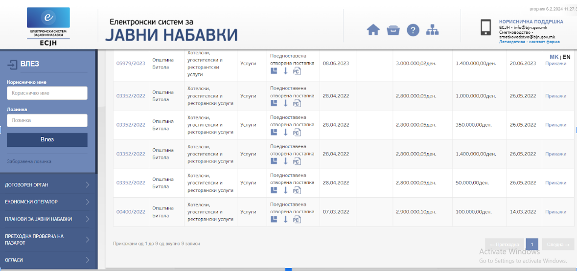The height and width of the screenshot is (271, 577).
Task: Click the question mark help icon
Action: 413,30
